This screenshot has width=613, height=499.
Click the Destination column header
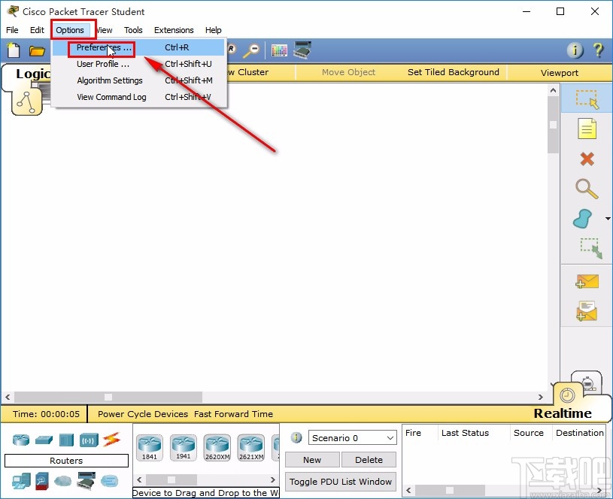coord(579,433)
